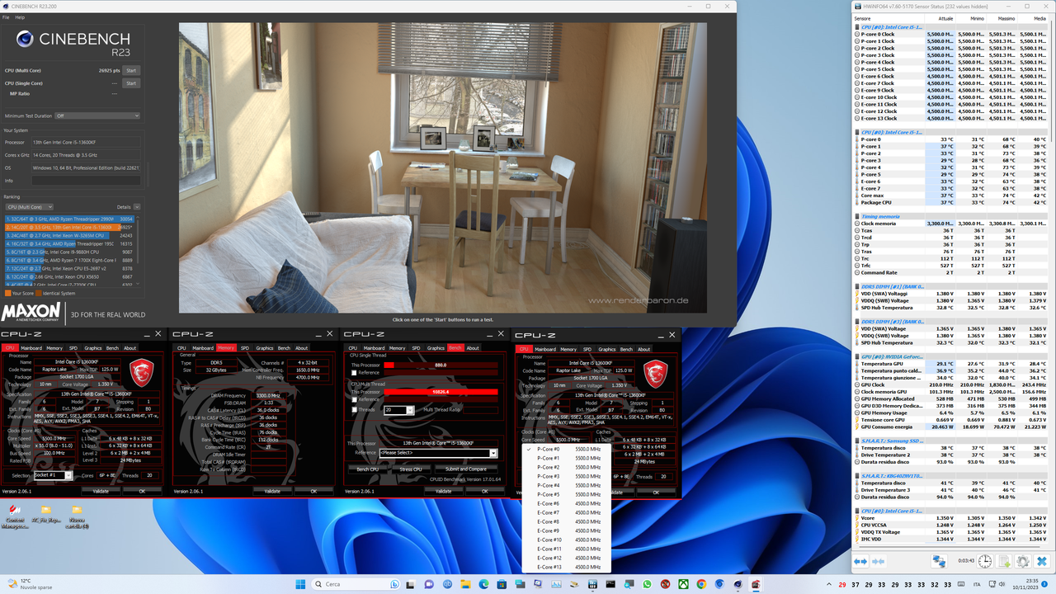Click the HWiNFO report creation icon
The width and height of the screenshot is (1056, 594).
[x=1004, y=562]
